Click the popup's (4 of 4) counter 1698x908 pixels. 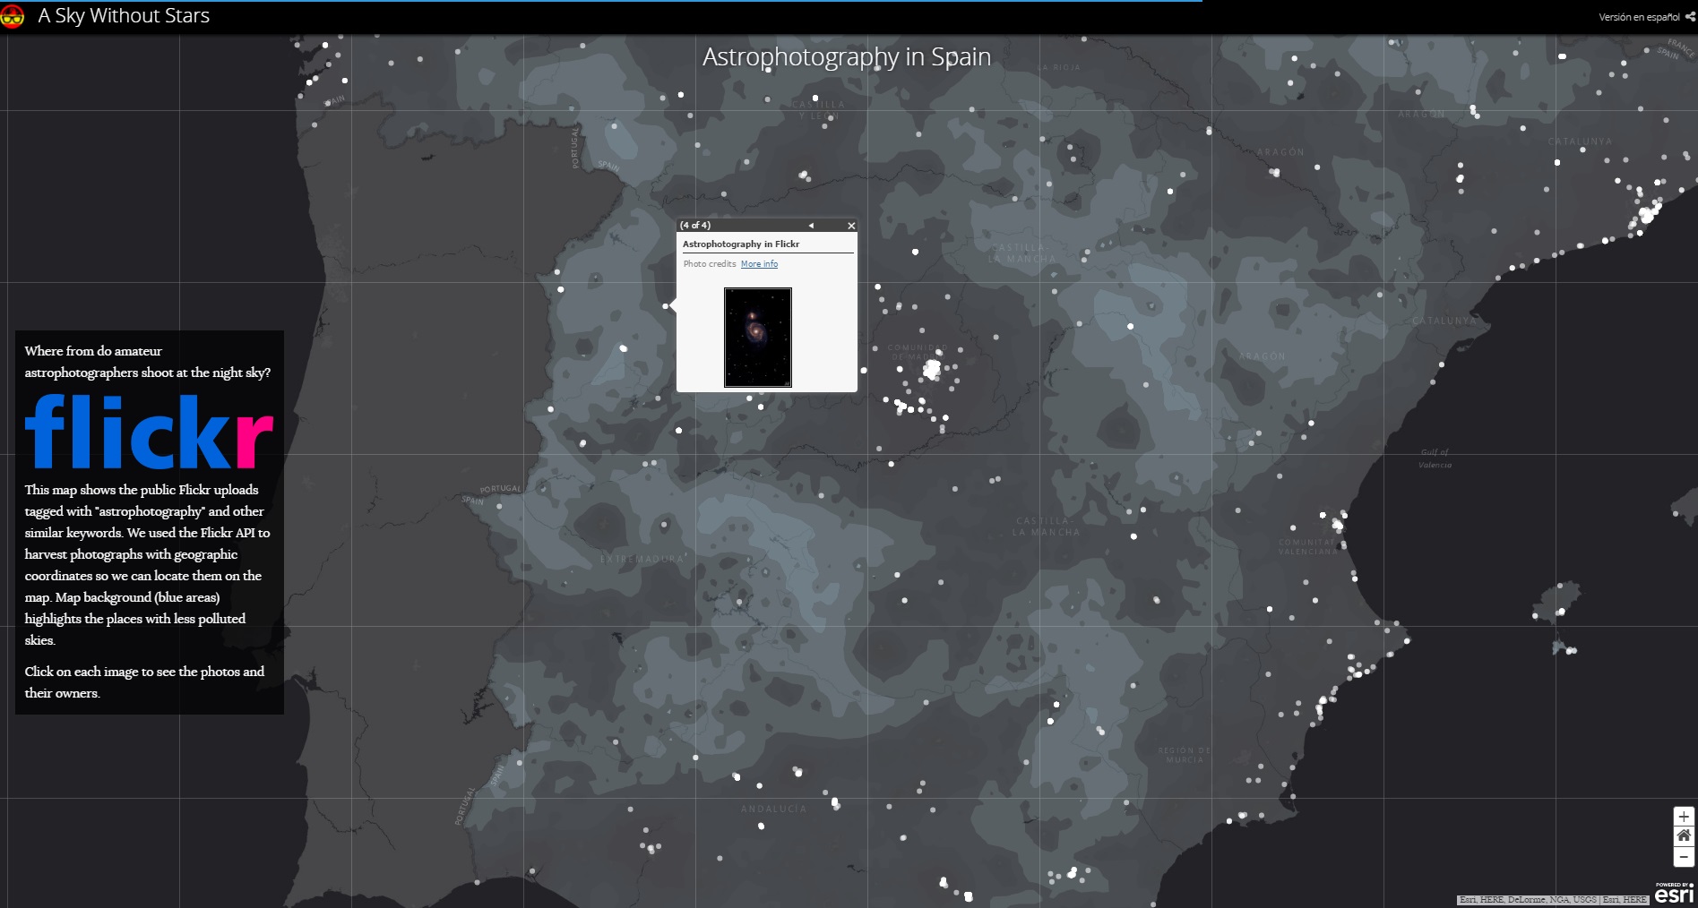click(695, 226)
